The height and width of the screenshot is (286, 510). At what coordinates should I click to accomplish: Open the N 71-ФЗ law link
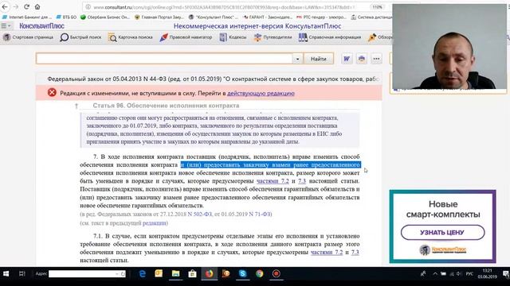pyautogui.click(x=260, y=214)
